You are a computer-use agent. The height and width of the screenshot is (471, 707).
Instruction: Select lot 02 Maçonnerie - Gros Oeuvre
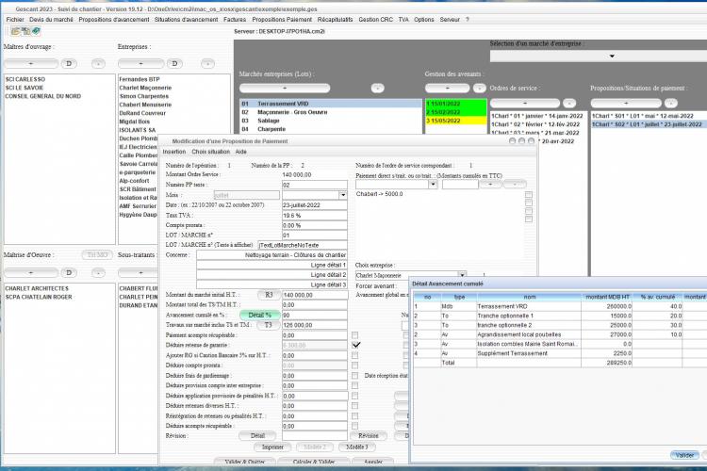(331, 112)
